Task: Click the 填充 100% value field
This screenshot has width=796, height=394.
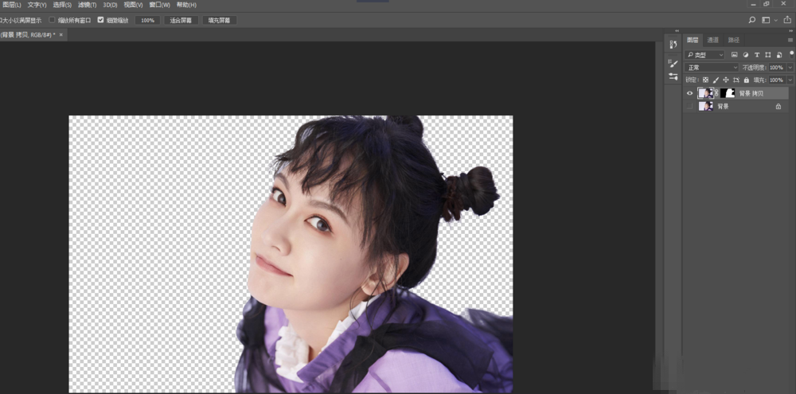Action: pyautogui.click(x=775, y=80)
